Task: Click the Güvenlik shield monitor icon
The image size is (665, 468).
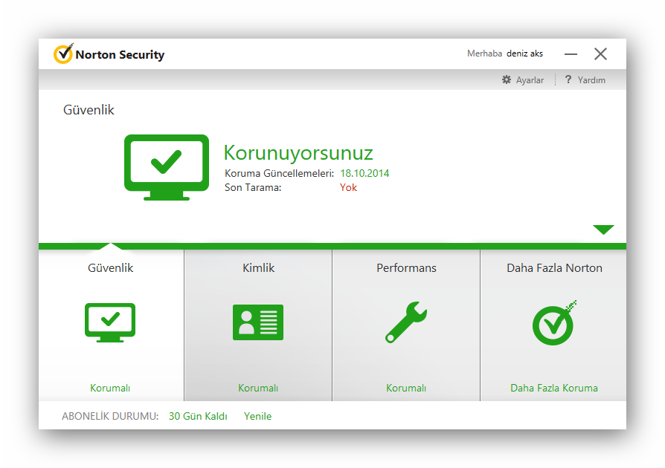Action: coord(109,322)
